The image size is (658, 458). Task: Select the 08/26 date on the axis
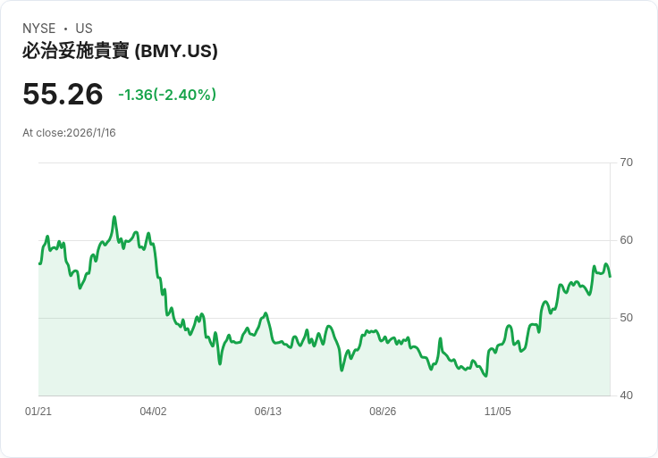(x=383, y=412)
